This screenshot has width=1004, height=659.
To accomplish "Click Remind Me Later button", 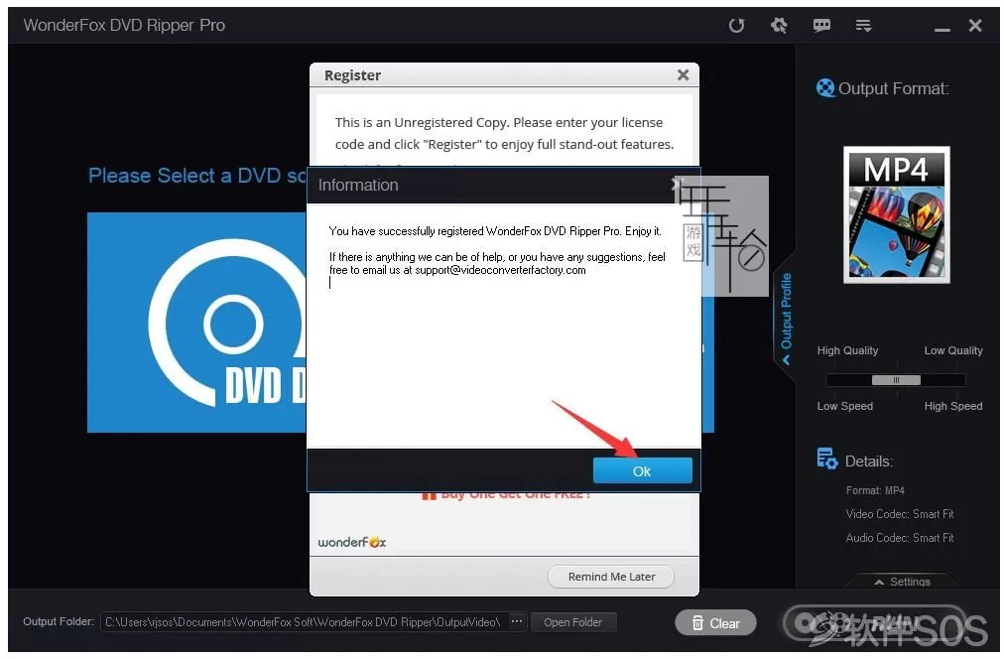I will (611, 577).
